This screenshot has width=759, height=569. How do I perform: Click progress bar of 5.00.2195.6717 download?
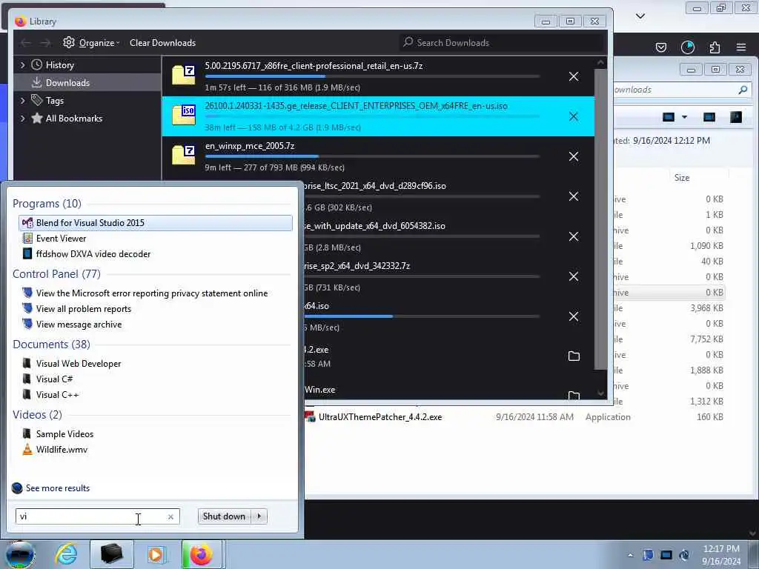[372, 76]
